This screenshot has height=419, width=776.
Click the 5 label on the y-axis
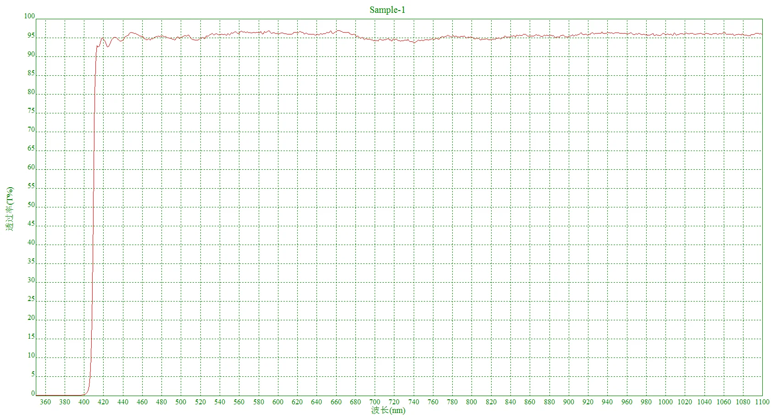coord(33,374)
